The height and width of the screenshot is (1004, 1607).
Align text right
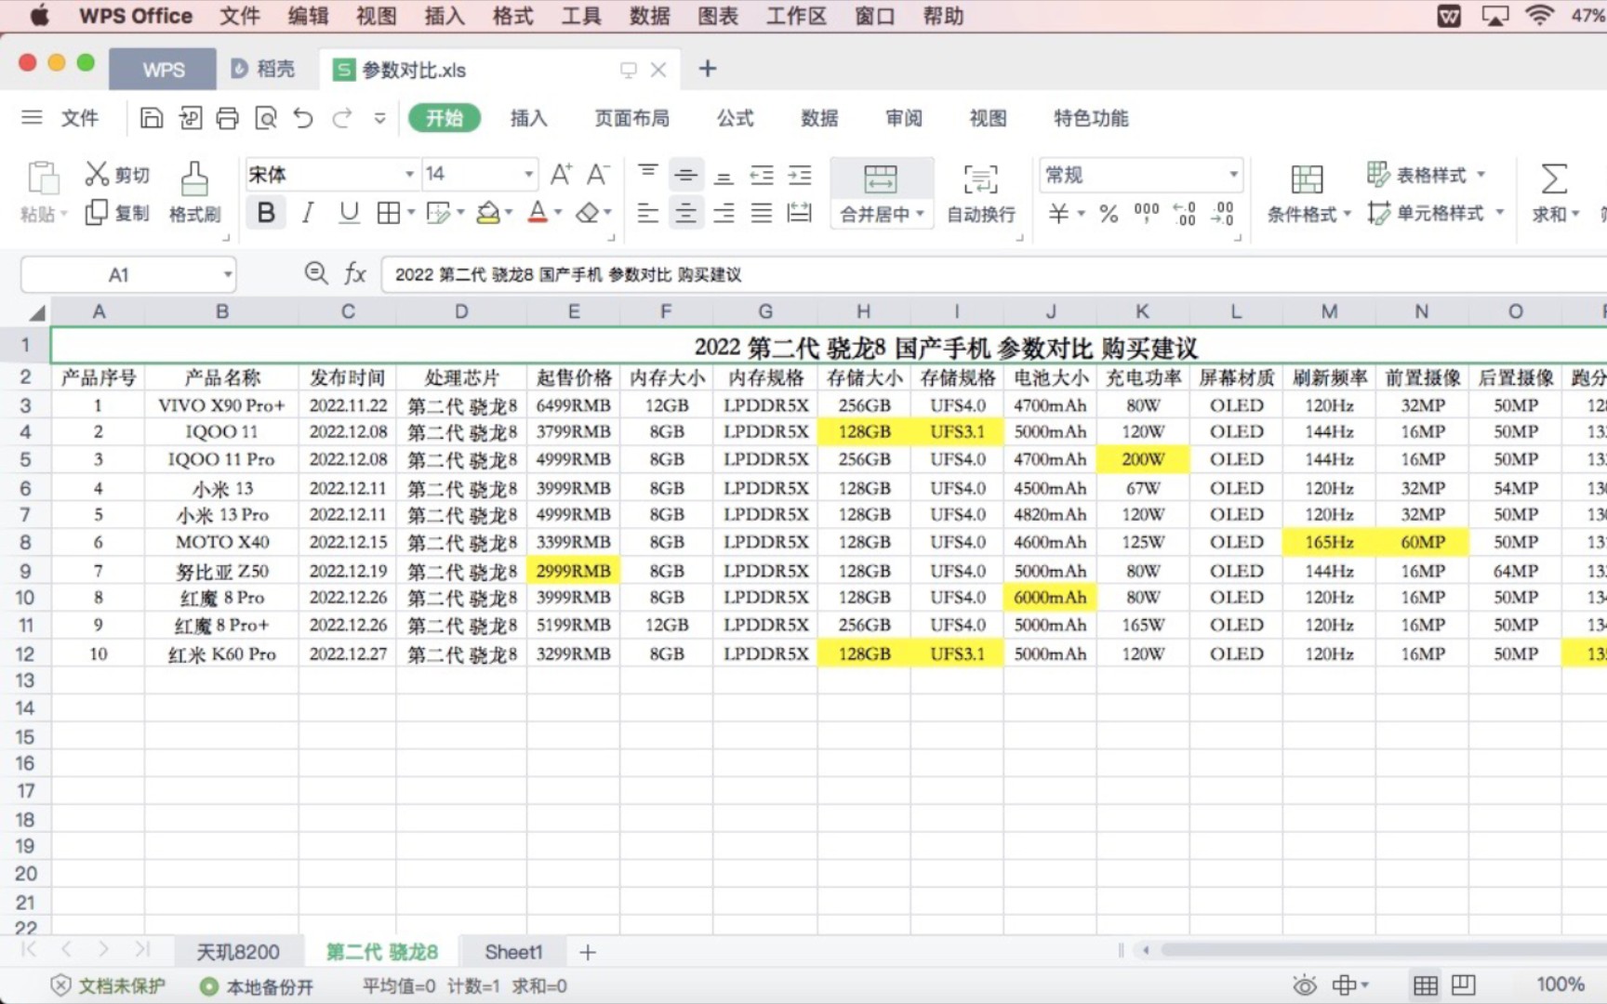click(724, 213)
